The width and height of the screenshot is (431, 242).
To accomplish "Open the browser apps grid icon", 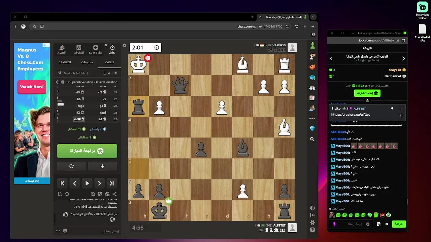I will [x=313, y=35].
